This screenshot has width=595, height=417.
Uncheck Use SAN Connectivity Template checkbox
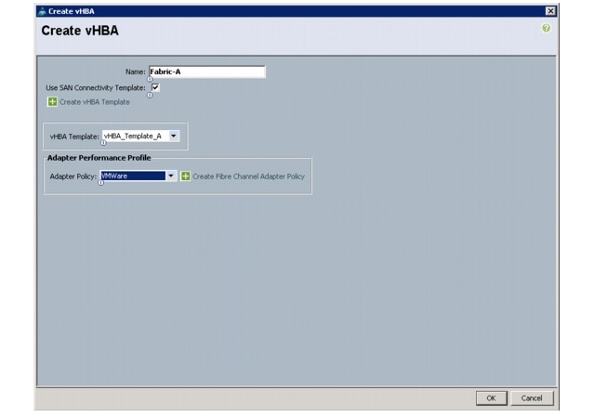pyautogui.click(x=155, y=87)
